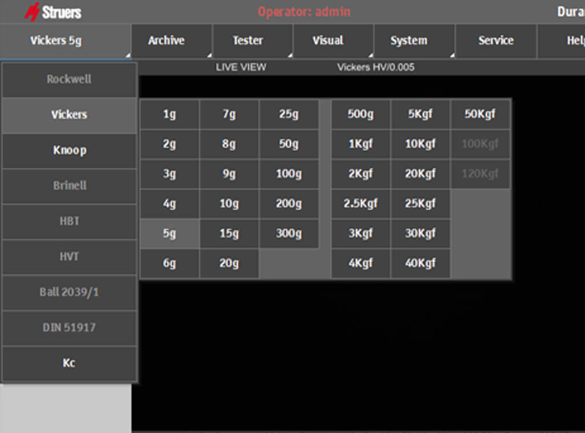Select Knoop test method

point(69,151)
